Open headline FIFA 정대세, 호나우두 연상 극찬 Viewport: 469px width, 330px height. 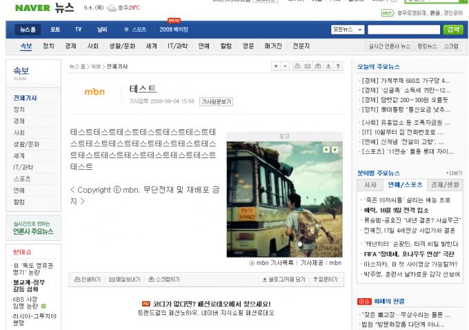[409, 254]
